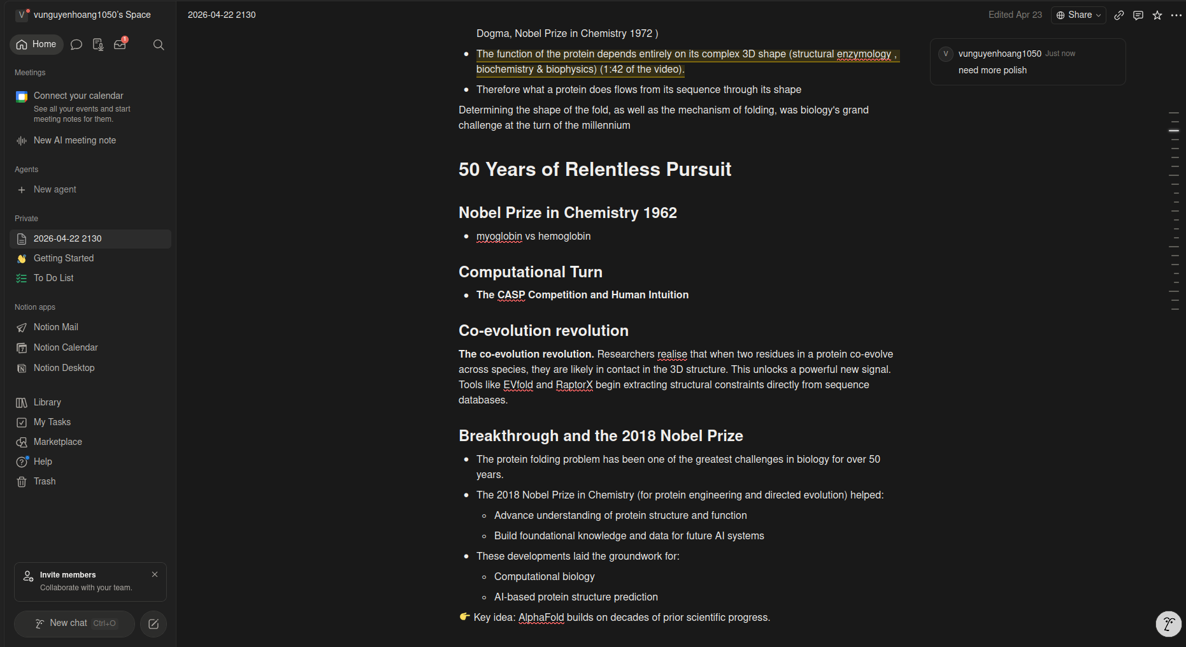Viewport: 1186px width, 647px height.
Task: Add a new agent with the plus
Action: click(22, 190)
